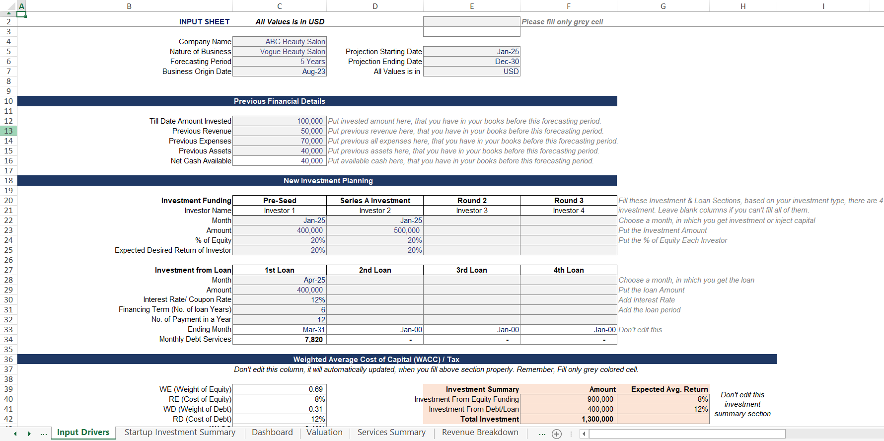The image size is (884, 441).
Task: Select row 20 header
Action: coord(8,200)
